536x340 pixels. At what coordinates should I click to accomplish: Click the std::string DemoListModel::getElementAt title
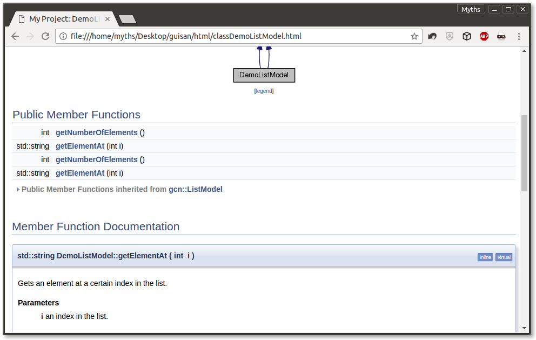105,256
